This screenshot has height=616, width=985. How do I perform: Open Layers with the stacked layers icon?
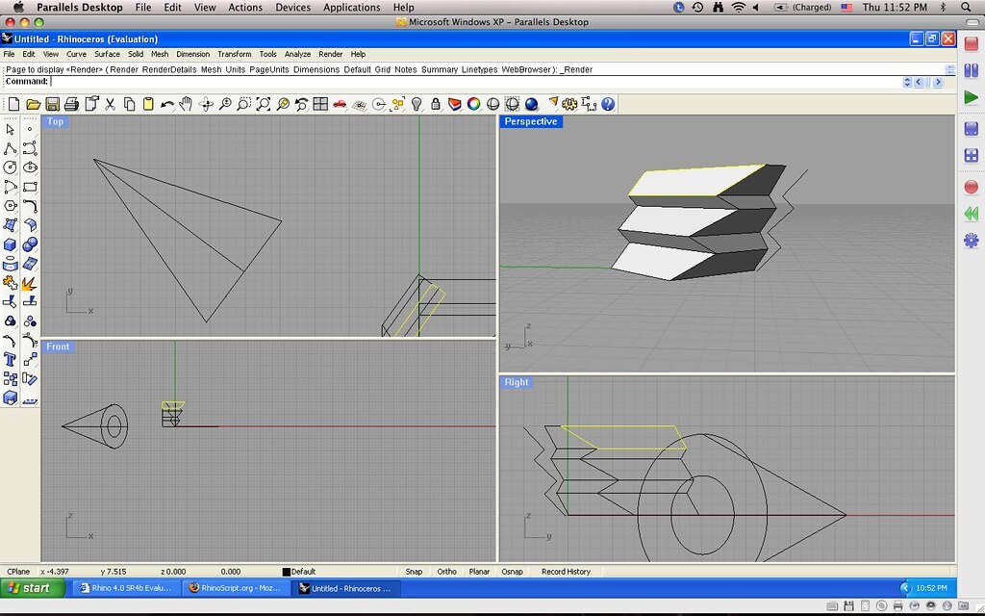(455, 104)
